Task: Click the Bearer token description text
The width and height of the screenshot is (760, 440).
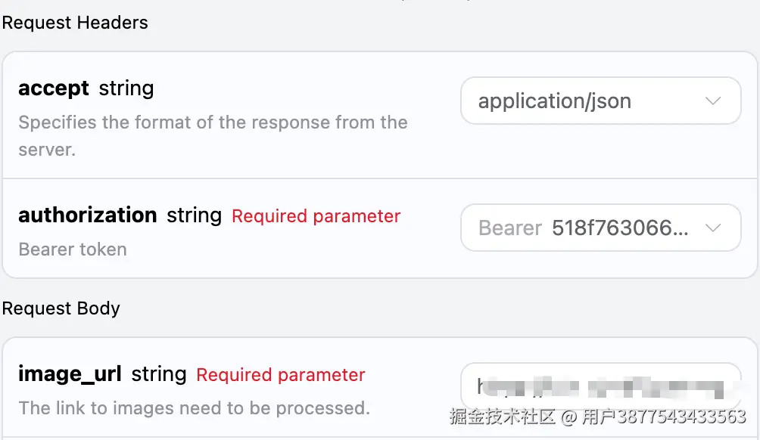Action: click(73, 249)
